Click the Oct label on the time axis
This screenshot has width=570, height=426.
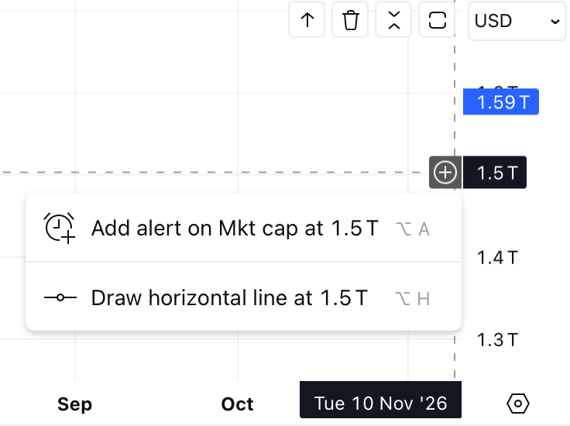click(237, 404)
